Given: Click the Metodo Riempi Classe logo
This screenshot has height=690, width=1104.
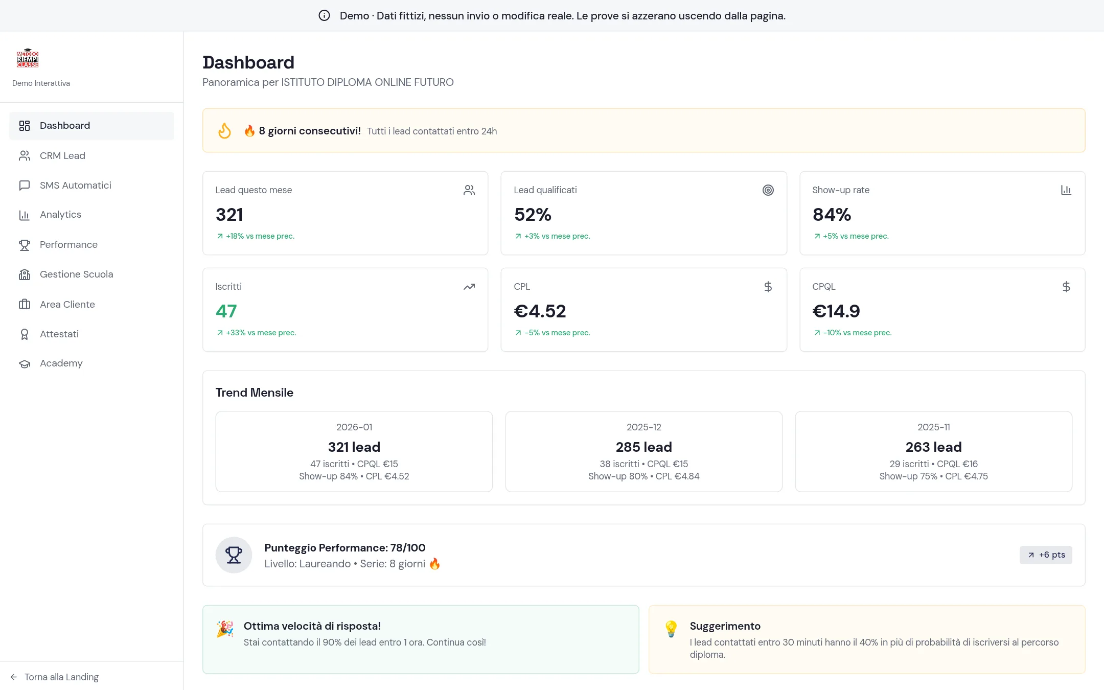Looking at the screenshot, I should 28,58.
